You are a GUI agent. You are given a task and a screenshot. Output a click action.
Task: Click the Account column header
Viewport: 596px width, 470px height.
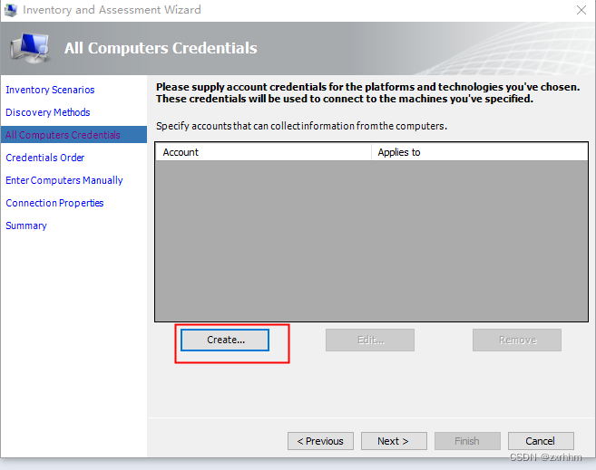pyautogui.click(x=263, y=152)
